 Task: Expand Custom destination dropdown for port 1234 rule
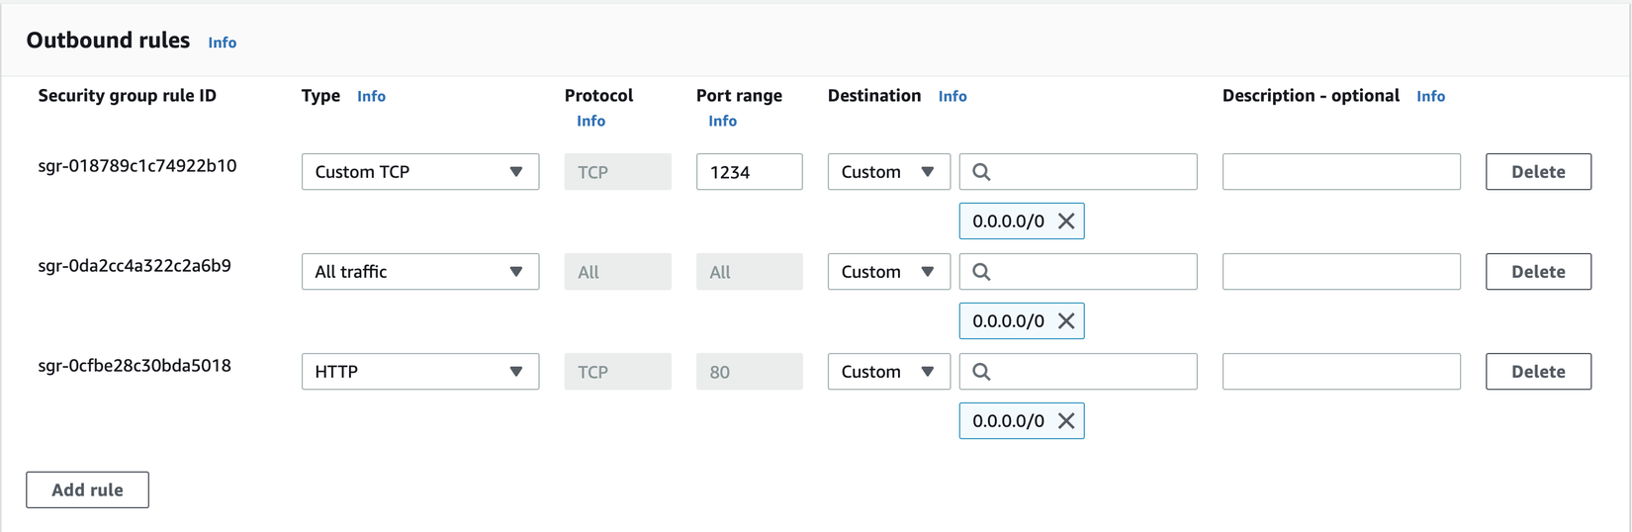click(888, 172)
